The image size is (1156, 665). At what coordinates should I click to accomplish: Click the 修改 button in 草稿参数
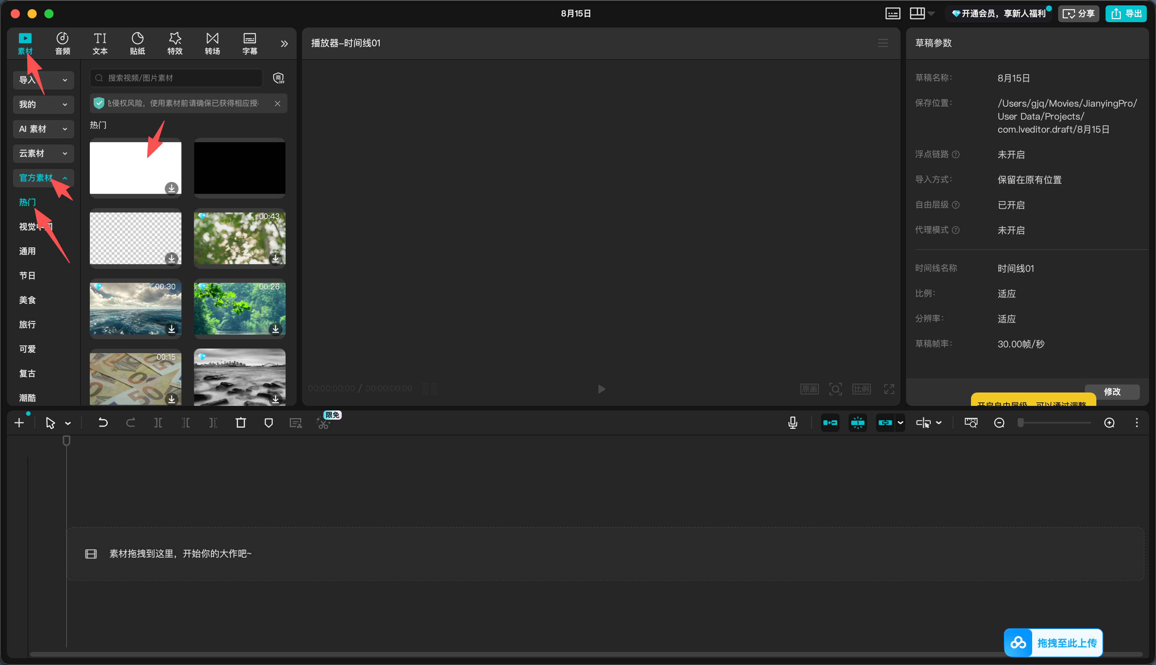point(1112,392)
